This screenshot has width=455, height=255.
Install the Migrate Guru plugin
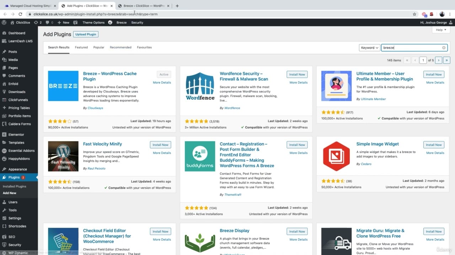pos(434,232)
